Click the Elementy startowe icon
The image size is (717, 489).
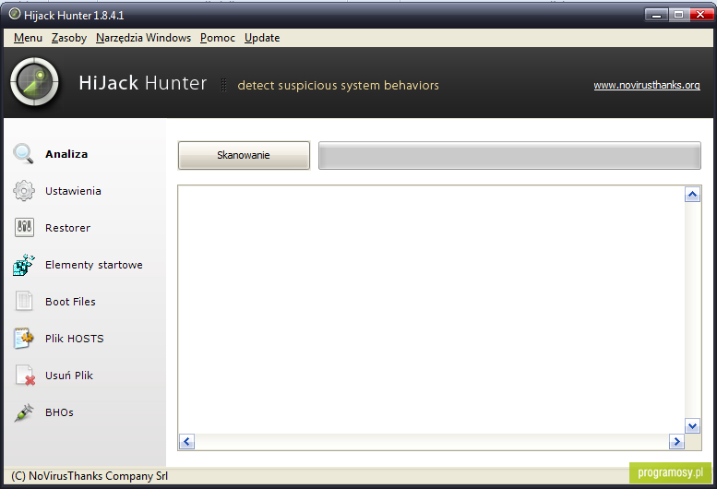point(24,265)
